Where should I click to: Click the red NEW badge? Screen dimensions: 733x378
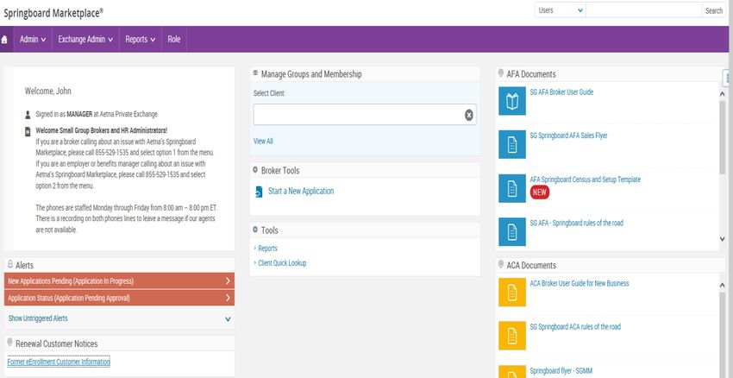point(540,192)
